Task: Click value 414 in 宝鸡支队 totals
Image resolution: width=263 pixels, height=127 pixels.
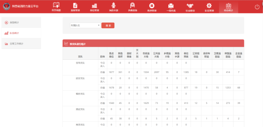Action: tap(228, 72)
